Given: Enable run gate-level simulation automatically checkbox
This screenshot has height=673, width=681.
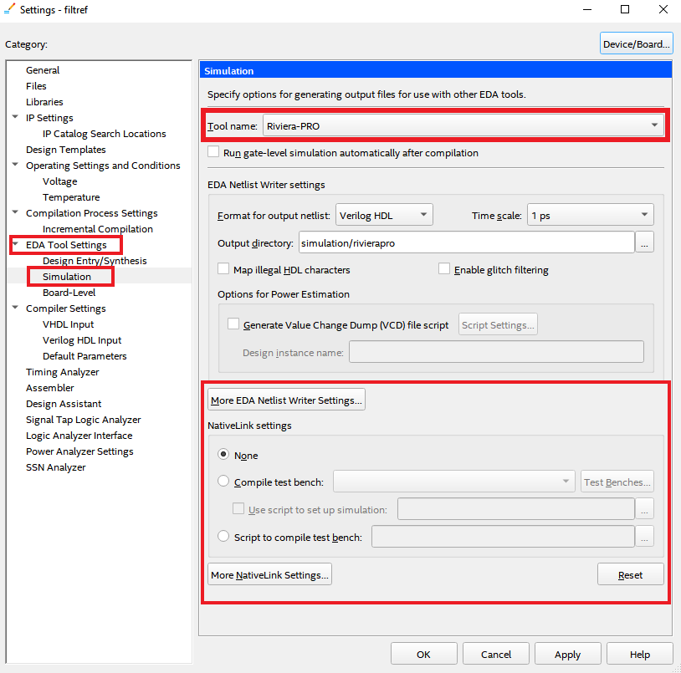Looking at the screenshot, I should (213, 152).
